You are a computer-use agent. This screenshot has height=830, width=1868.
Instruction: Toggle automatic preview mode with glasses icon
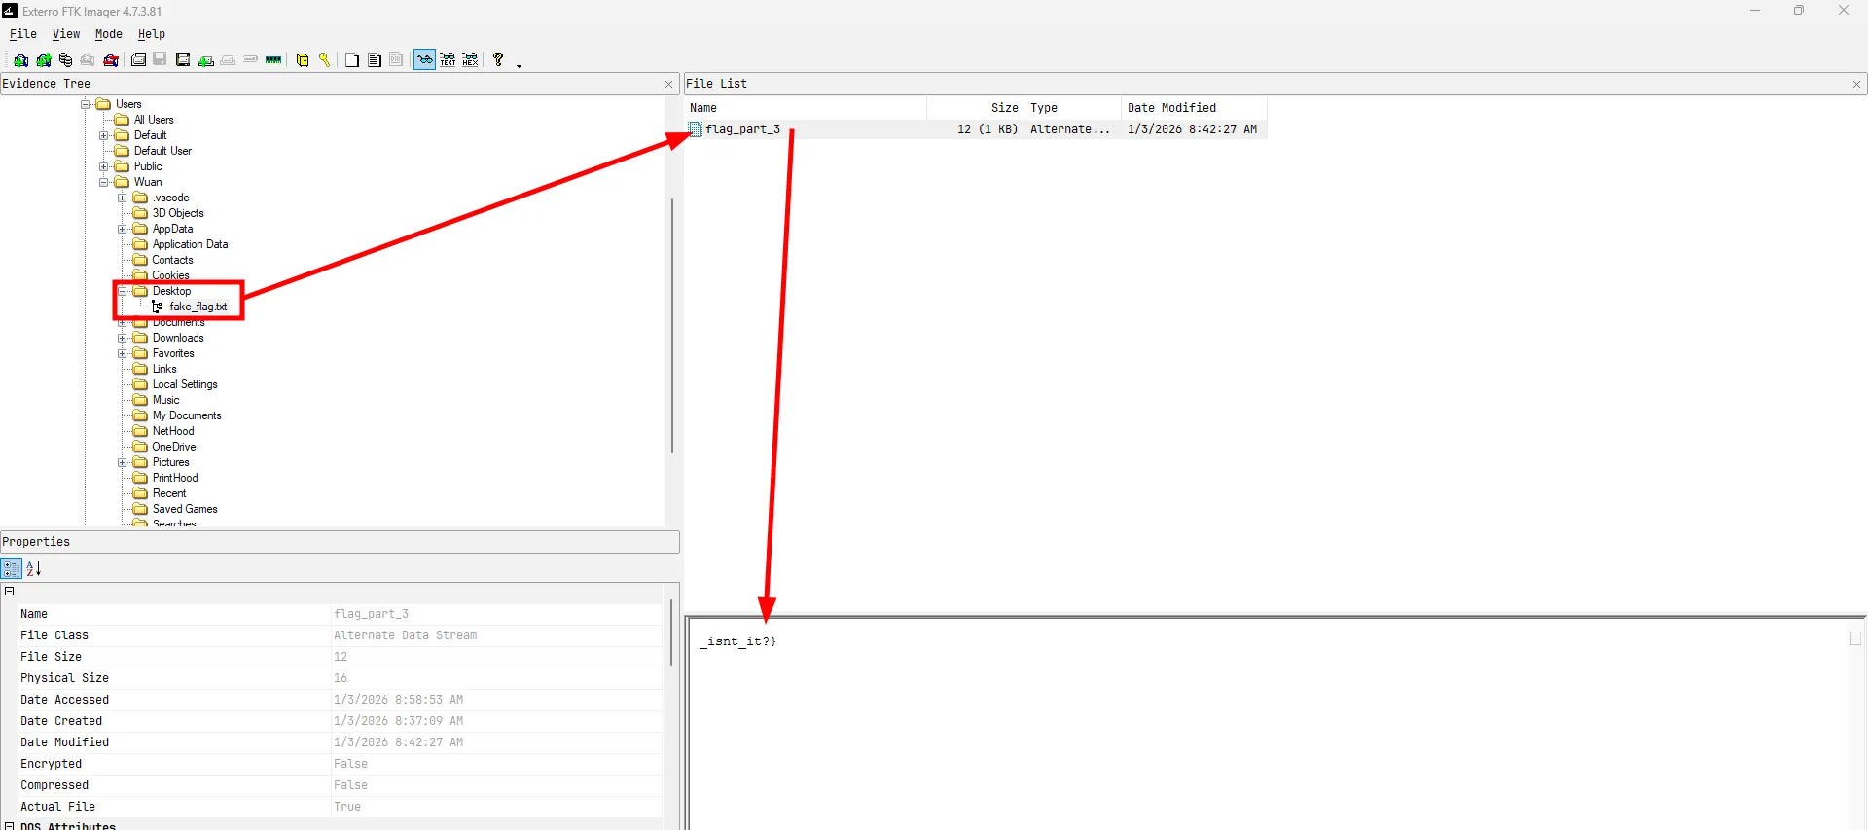pyautogui.click(x=424, y=60)
